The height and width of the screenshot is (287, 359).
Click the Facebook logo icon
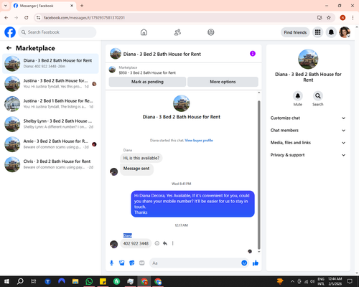[x=10, y=32]
